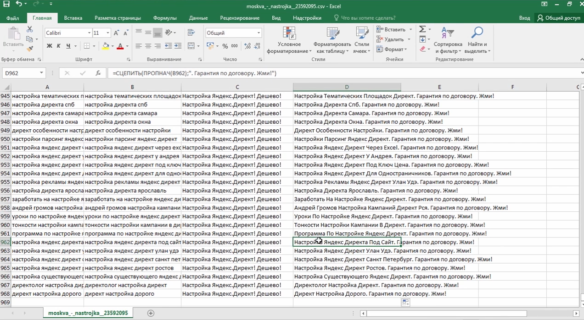
Task: Click the 'Что вы хотите сделать?' search field
Action: pyautogui.click(x=365, y=18)
